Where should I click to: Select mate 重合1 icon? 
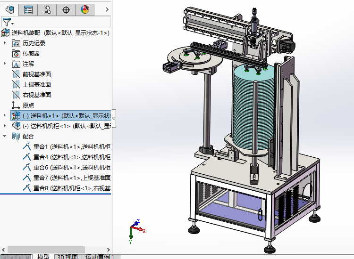(26, 146)
